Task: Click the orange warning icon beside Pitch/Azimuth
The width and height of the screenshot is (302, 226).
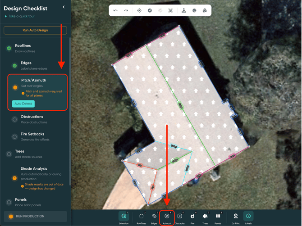Action: tap(15, 87)
